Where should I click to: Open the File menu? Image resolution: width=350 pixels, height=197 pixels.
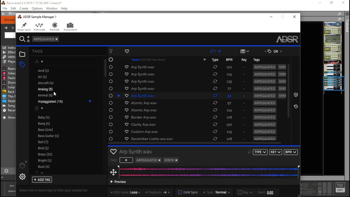pyautogui.click(x=5, y=8)
